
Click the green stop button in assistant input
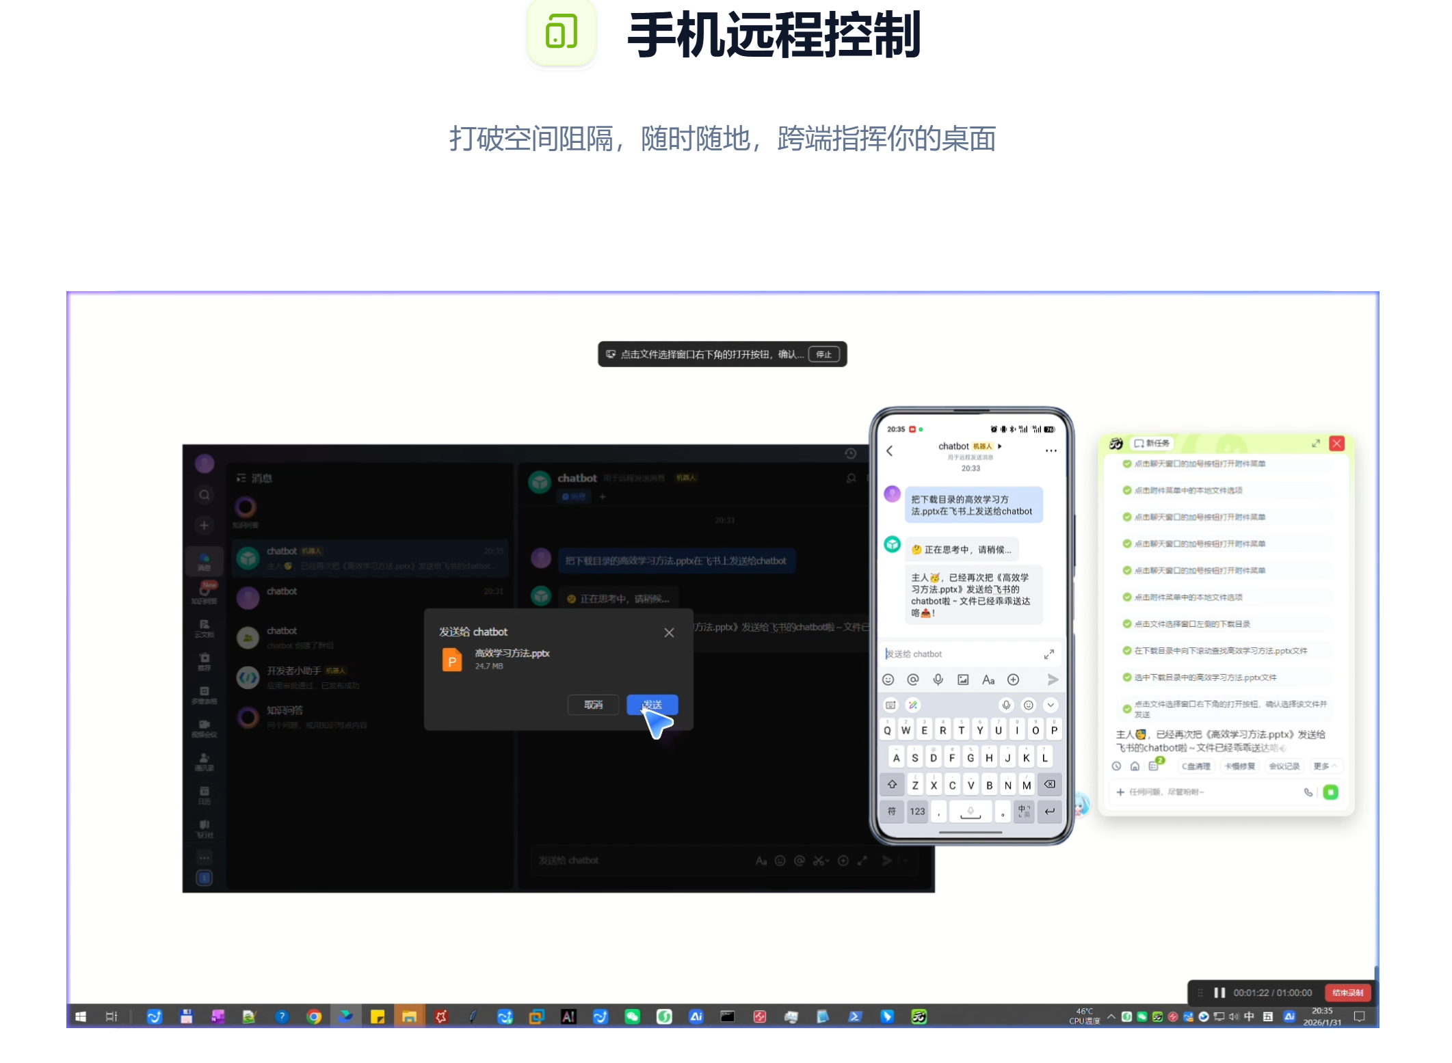[x=1330, y=792]
